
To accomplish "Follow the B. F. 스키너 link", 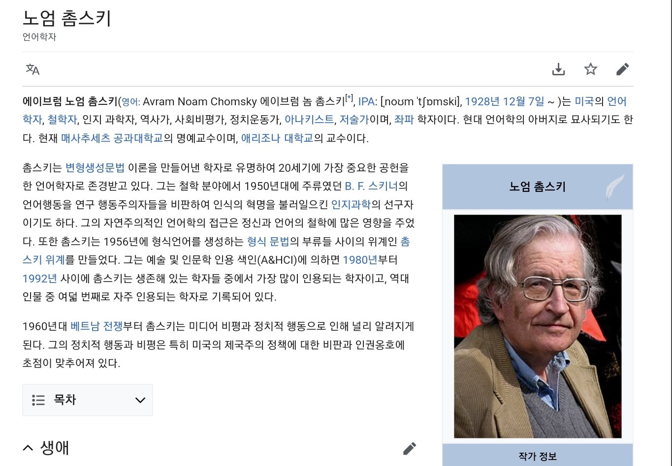I will point(371,186).
